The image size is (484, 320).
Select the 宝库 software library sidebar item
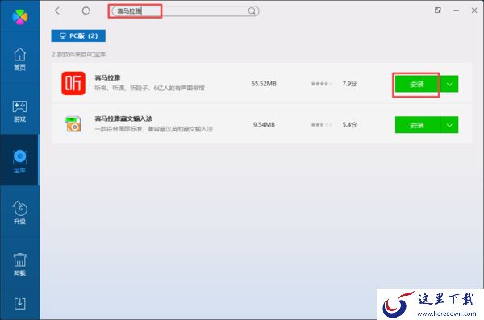pos(19,160)
